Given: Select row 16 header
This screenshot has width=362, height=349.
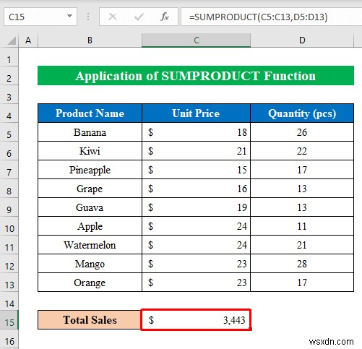Looking at the screenshot, I should [9, 339].
